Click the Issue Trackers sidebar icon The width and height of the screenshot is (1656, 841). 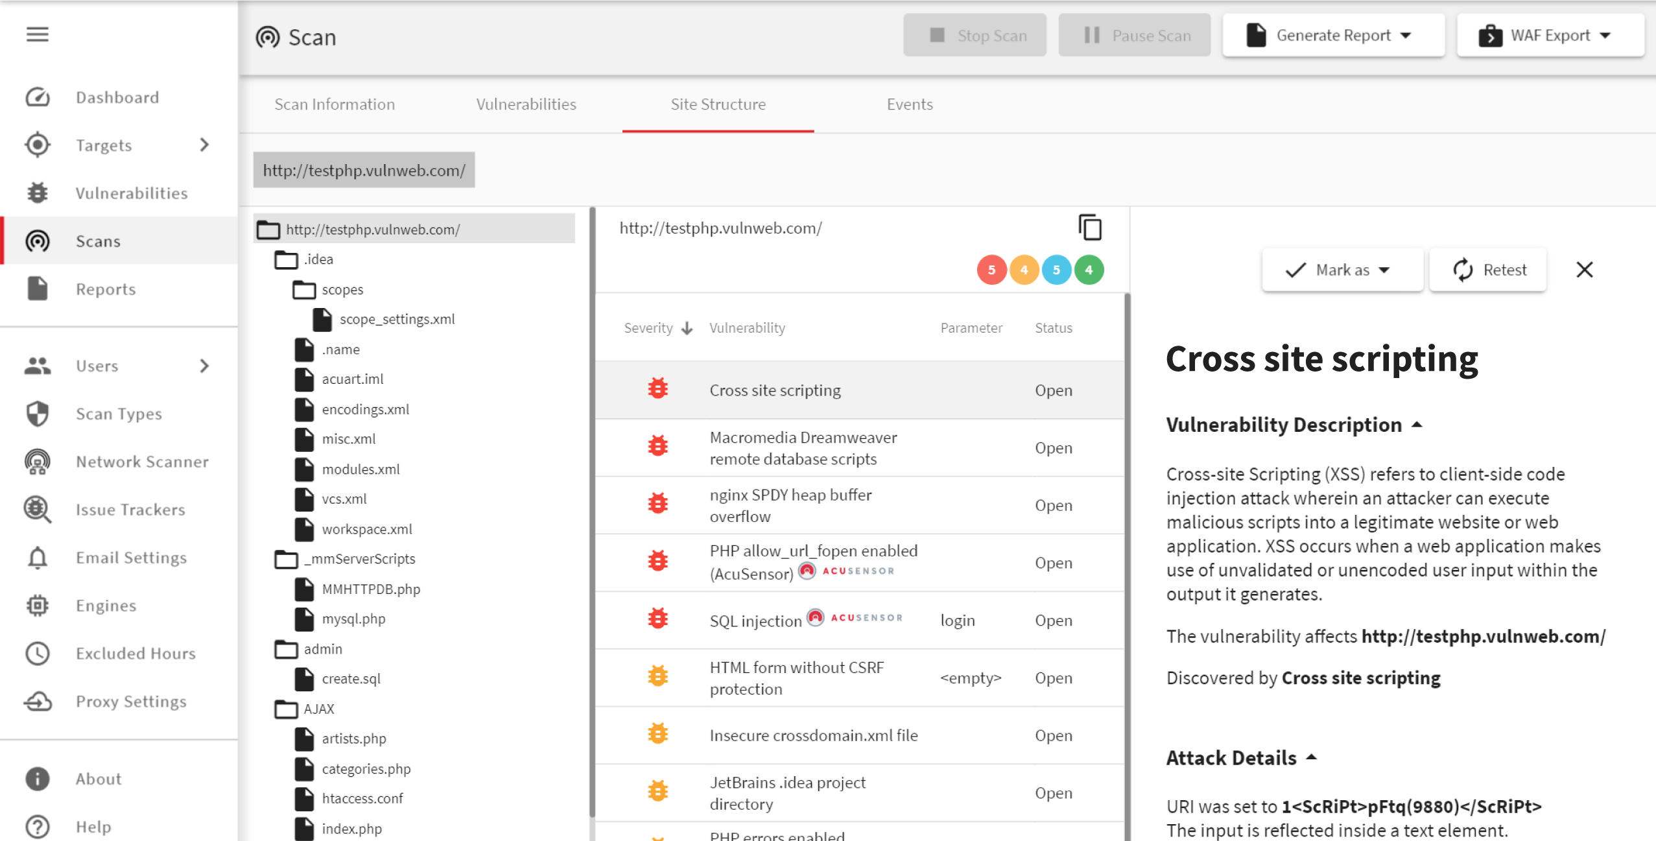[x=38, y=510]
